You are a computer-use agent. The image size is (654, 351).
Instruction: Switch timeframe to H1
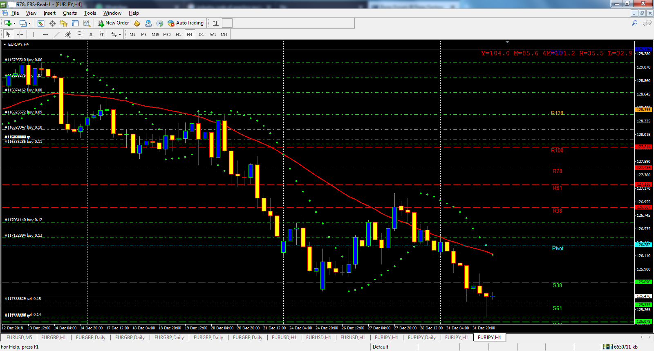(178, 34)
